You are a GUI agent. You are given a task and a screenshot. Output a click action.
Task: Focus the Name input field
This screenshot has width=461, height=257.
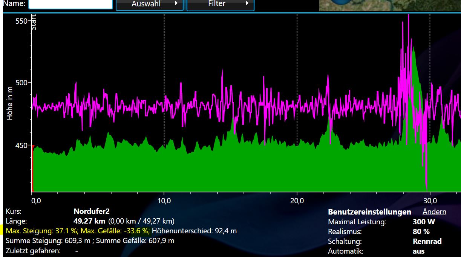tap(71, 4)
